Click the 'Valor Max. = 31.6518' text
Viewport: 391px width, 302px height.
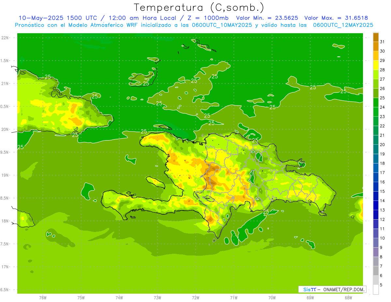point(336,18)
